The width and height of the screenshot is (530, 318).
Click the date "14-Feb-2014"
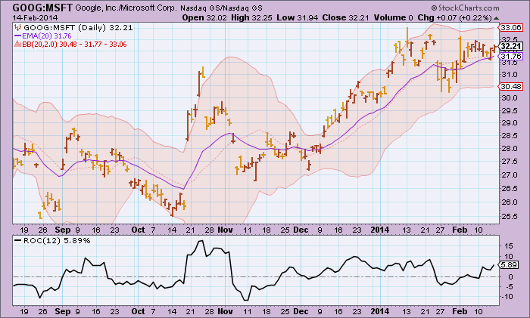[x=35, y=18]
